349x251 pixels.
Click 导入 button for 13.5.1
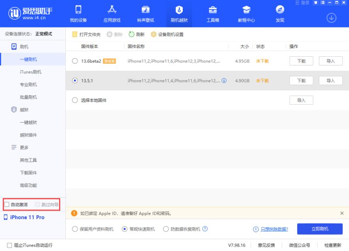coord(331,81)
